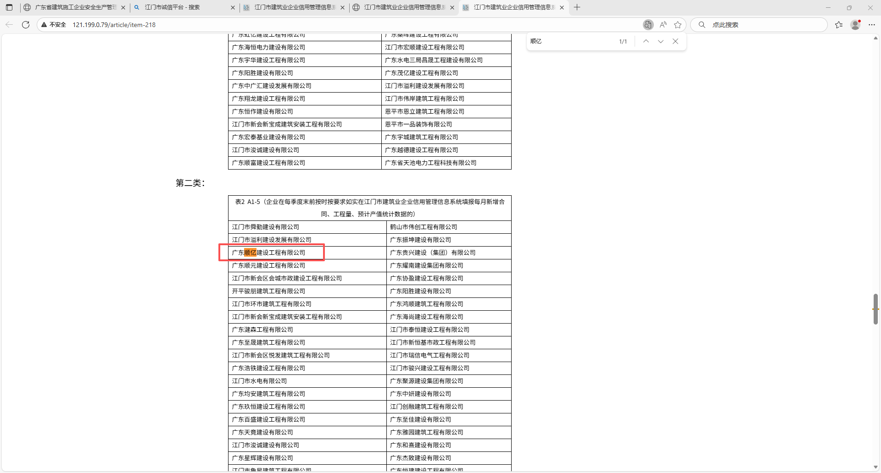Image resolution: width=881 pixels, height=473 pixels.
Task: Click the find-on-page icon in address bar
Action: 647,25
